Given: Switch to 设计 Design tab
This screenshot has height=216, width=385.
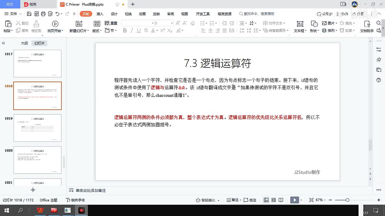Looking at the screenshot, I should (x=114, y=14).
